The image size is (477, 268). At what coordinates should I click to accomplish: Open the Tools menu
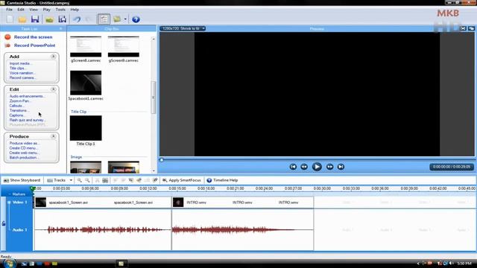tap(60, 10)
